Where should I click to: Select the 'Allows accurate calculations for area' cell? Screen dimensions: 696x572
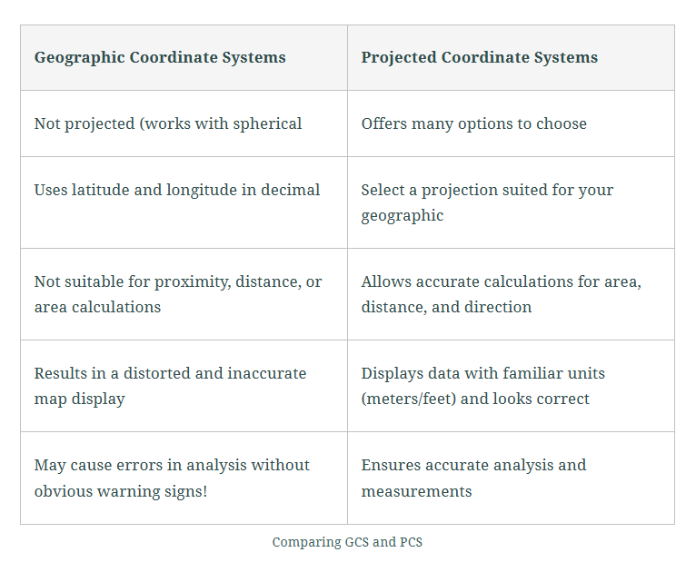pyautogui.click(x=501, y=281)
